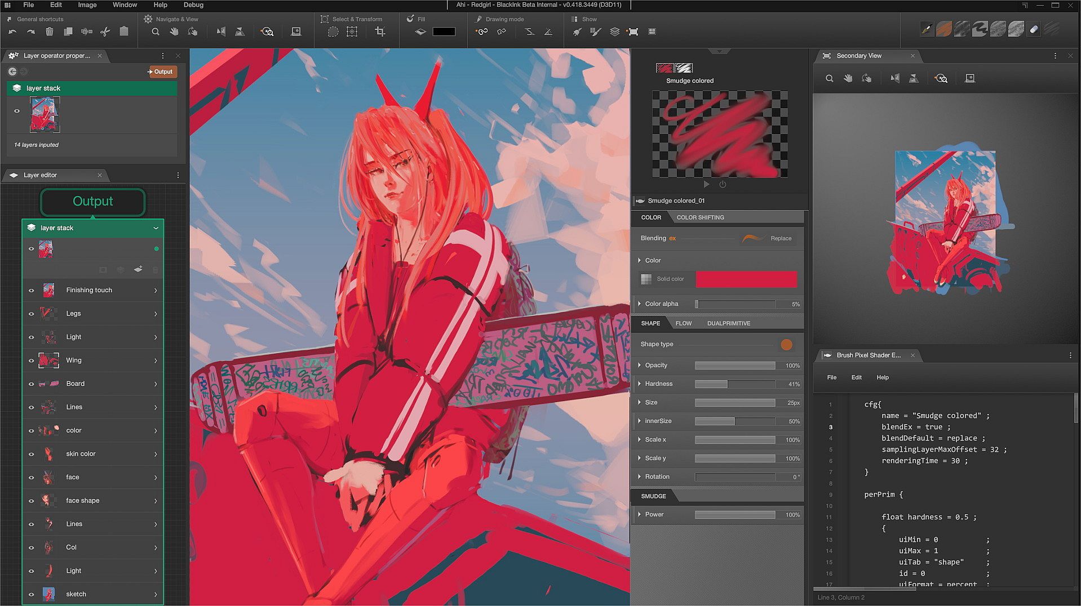The height and width of the screenshot is (606, 1081).
Task: Open the Image menu
Action: click(87, 5)
